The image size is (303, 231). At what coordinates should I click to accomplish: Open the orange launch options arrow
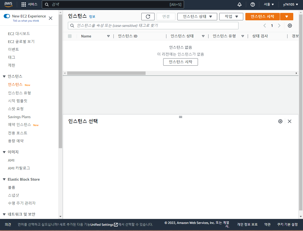287,17
